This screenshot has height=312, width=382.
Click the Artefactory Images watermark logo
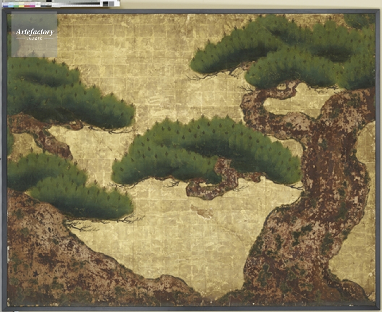(34, 34)
